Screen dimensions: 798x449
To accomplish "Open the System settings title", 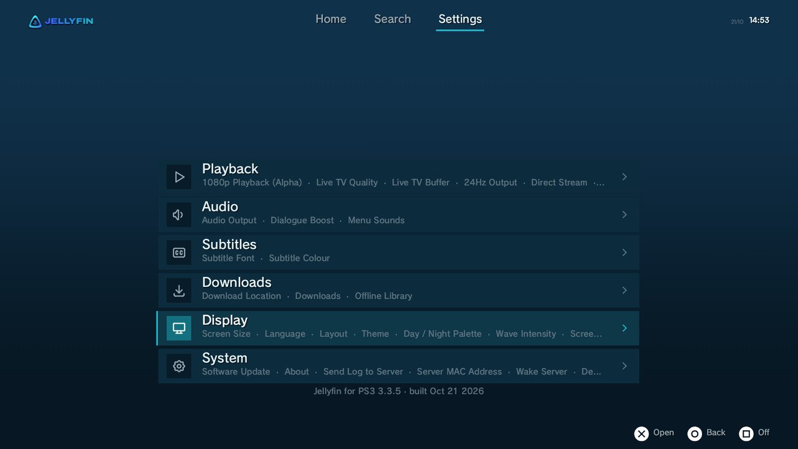I will pos(225,359).
